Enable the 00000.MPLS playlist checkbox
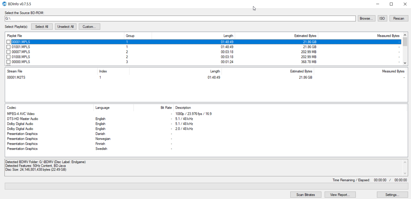This screenshot has height=199, width=411. (9, 62)
